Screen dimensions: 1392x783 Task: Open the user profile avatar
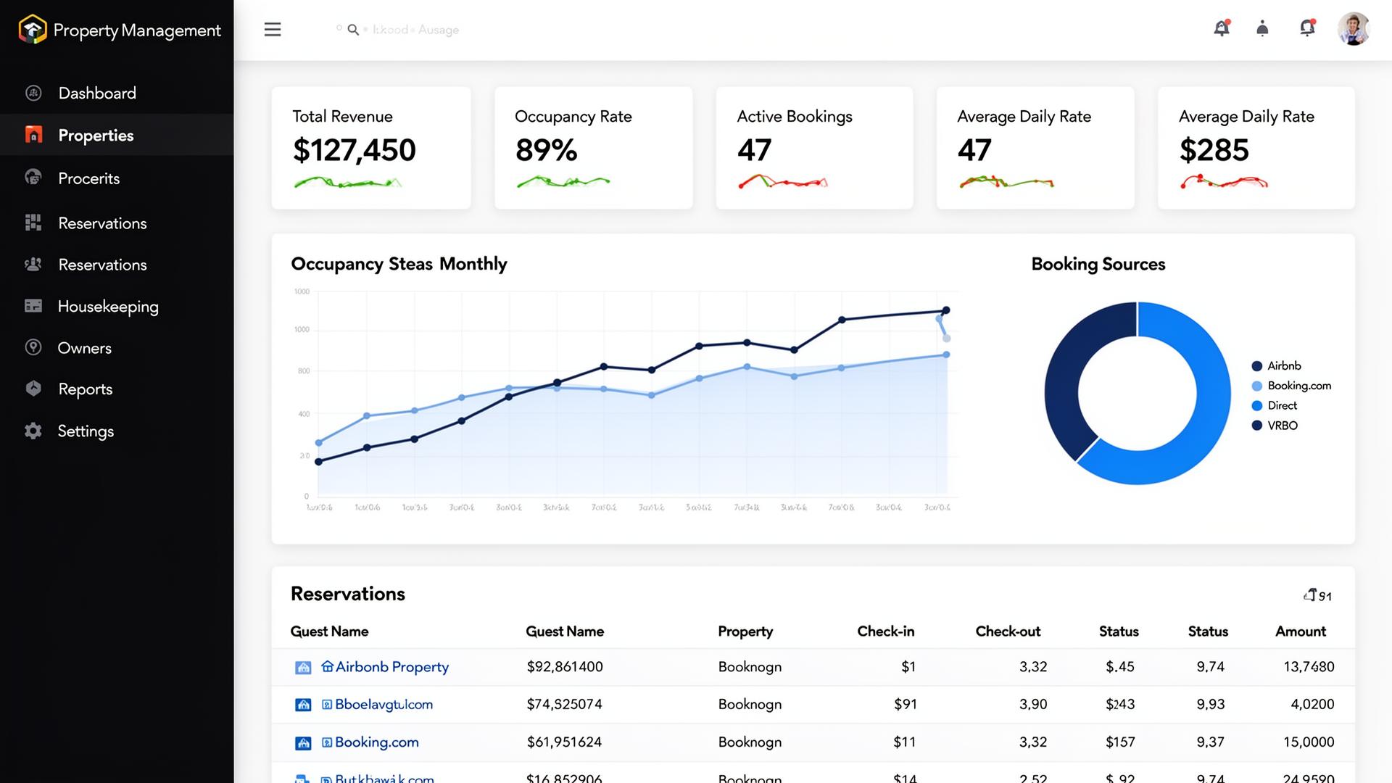click(1354, 29)
